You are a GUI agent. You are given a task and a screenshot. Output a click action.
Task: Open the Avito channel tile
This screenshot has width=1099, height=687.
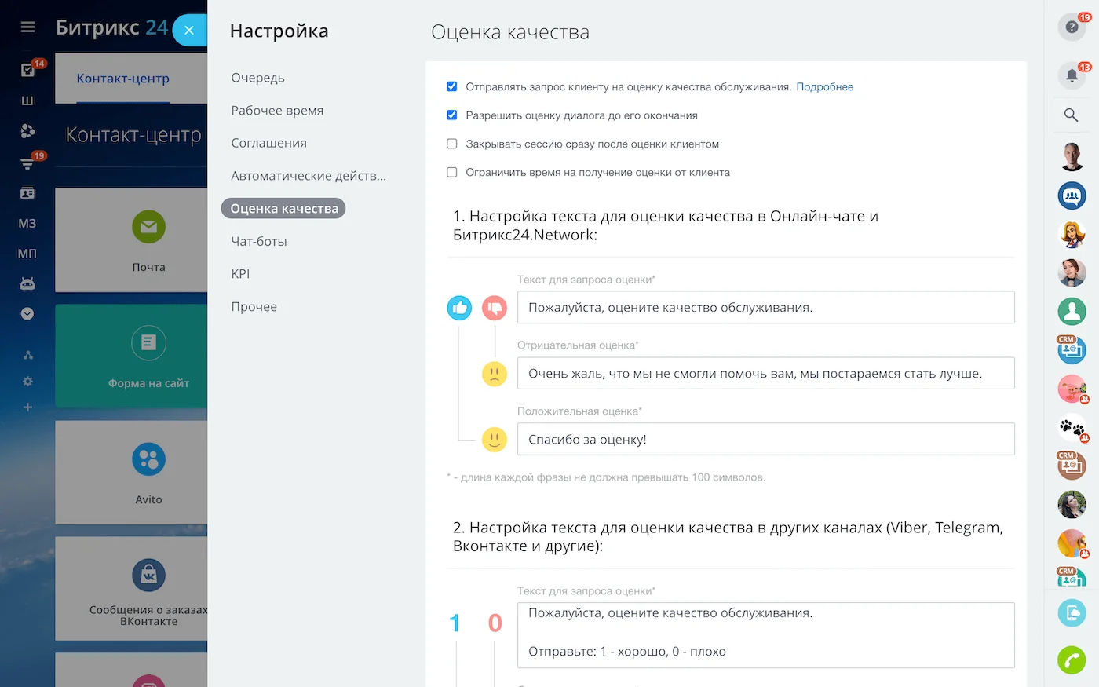[148, 471]
